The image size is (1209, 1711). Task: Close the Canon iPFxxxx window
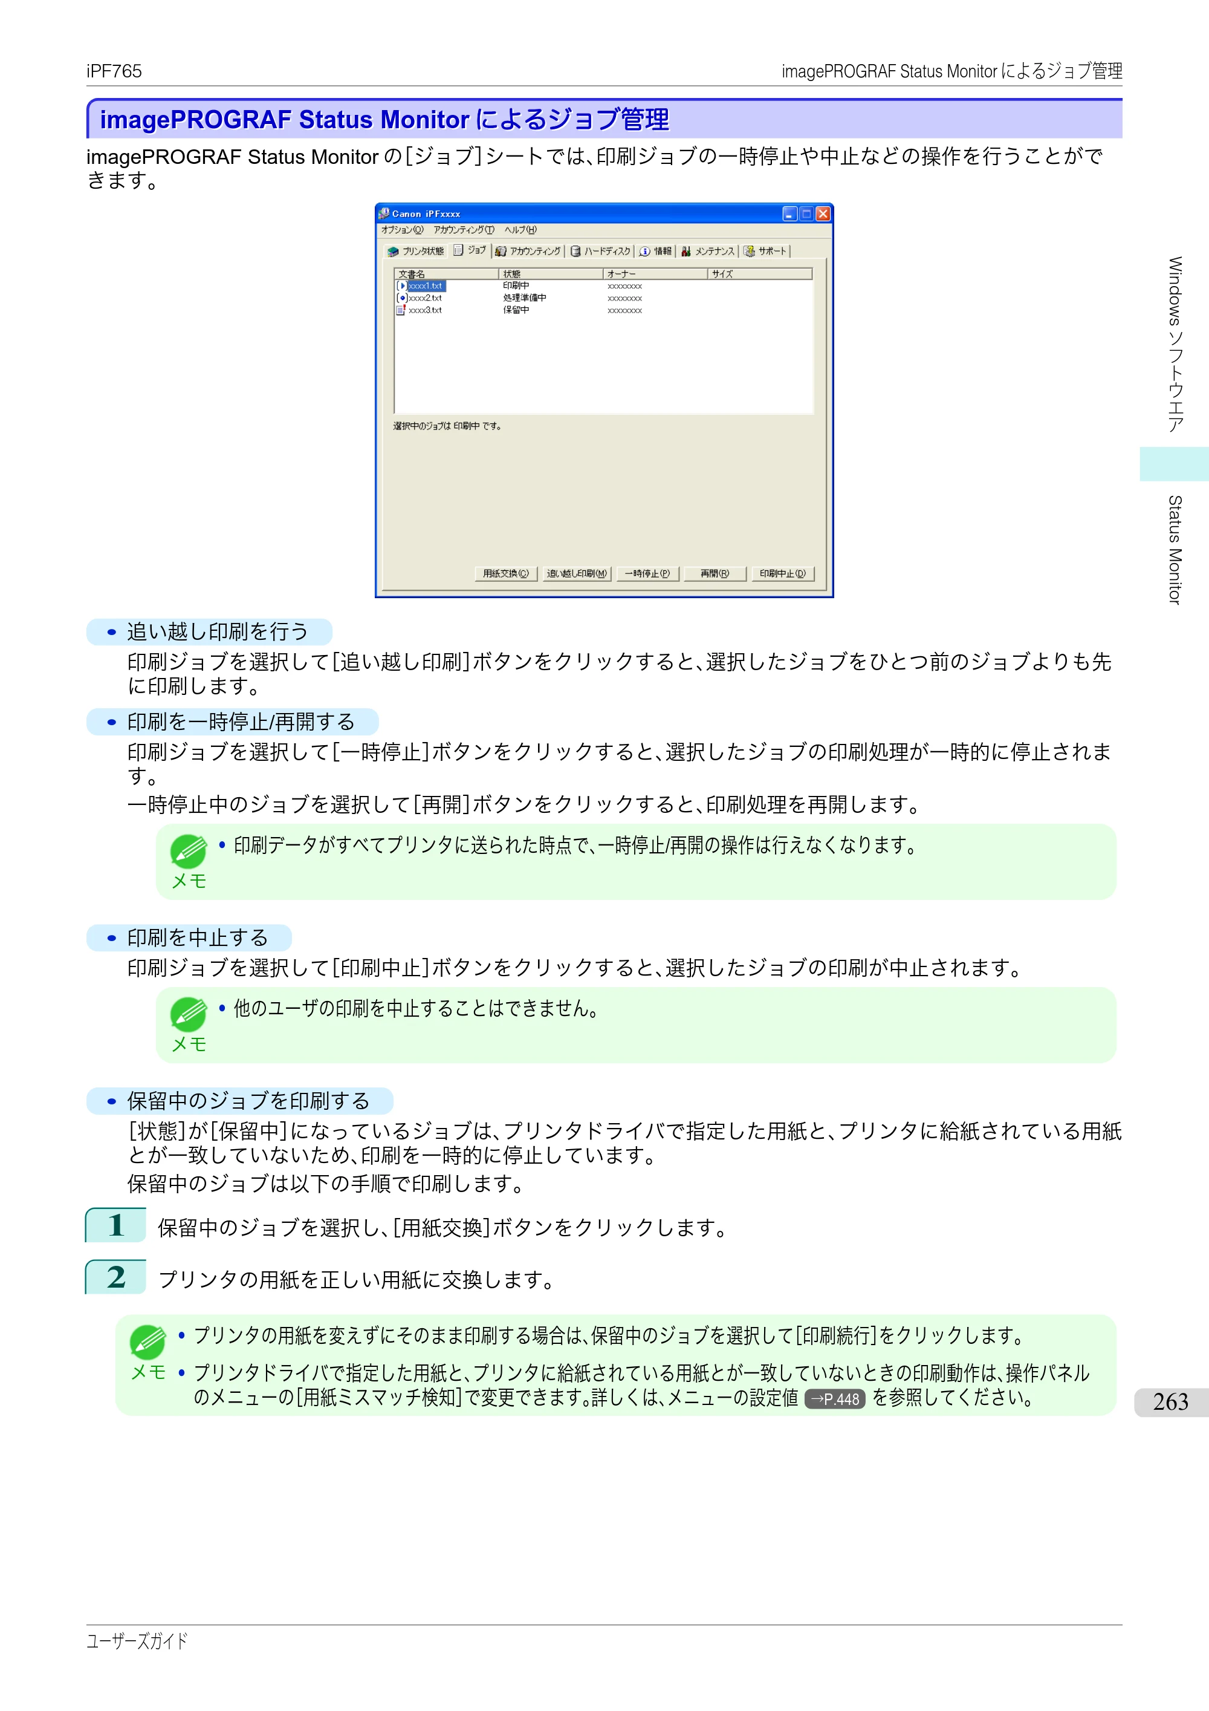(x=822, y=214)
